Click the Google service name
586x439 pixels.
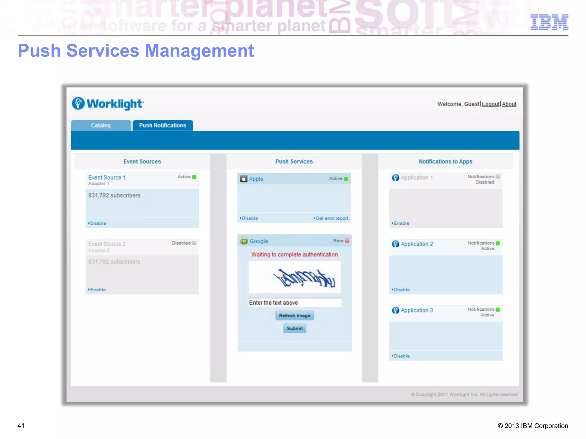[259, 241]
